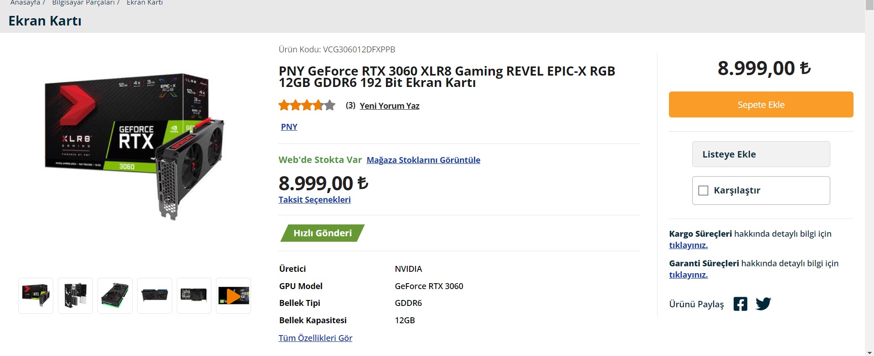Open Taksit Seçenekleri installment options
The image size is (874, 356).
[314, 199]
